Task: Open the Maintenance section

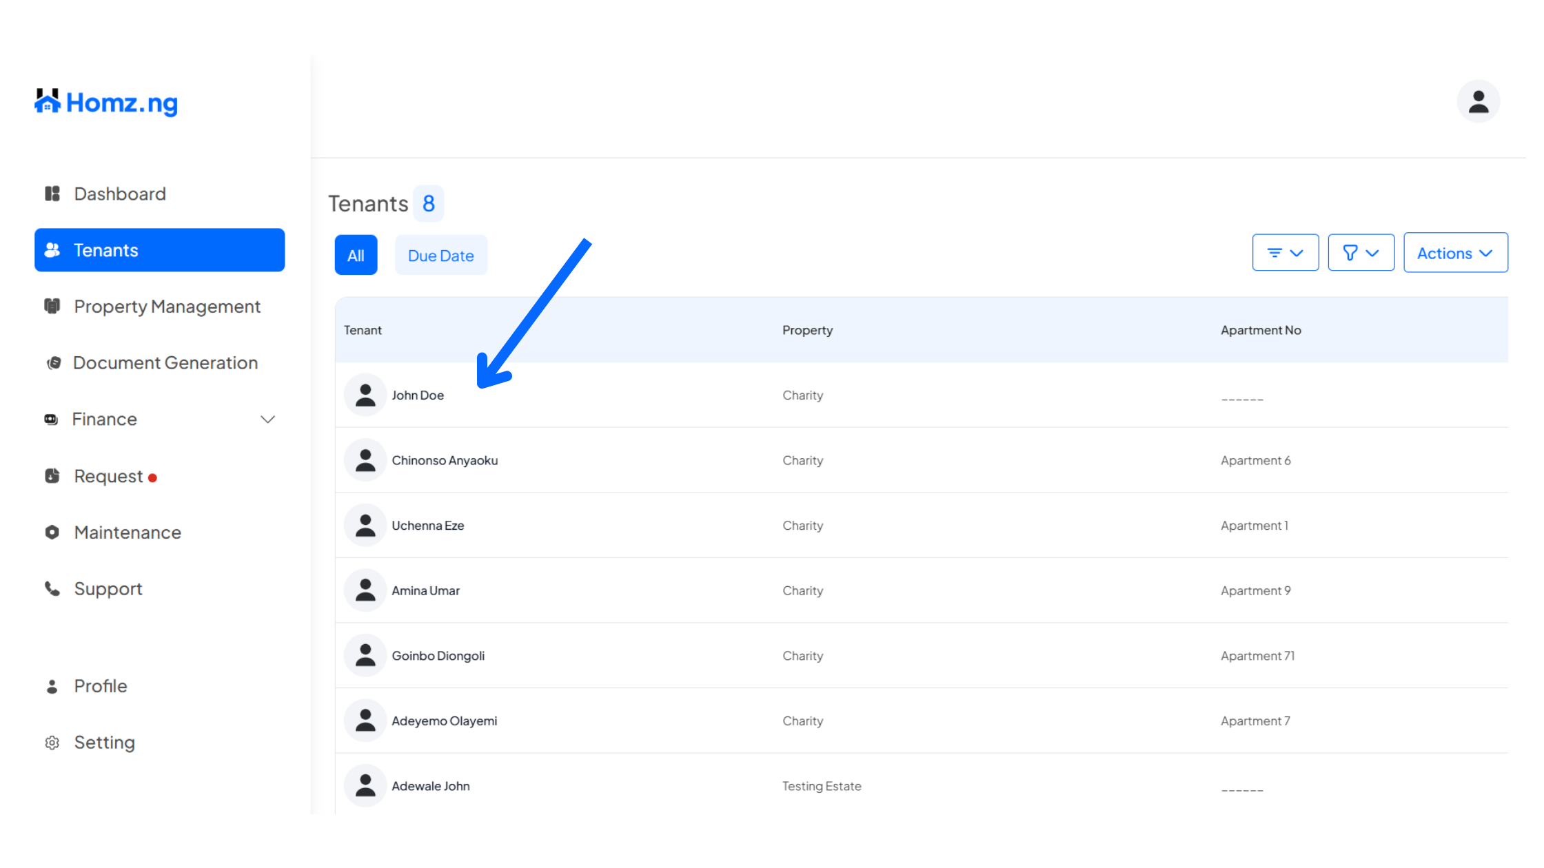Action: 128,533
